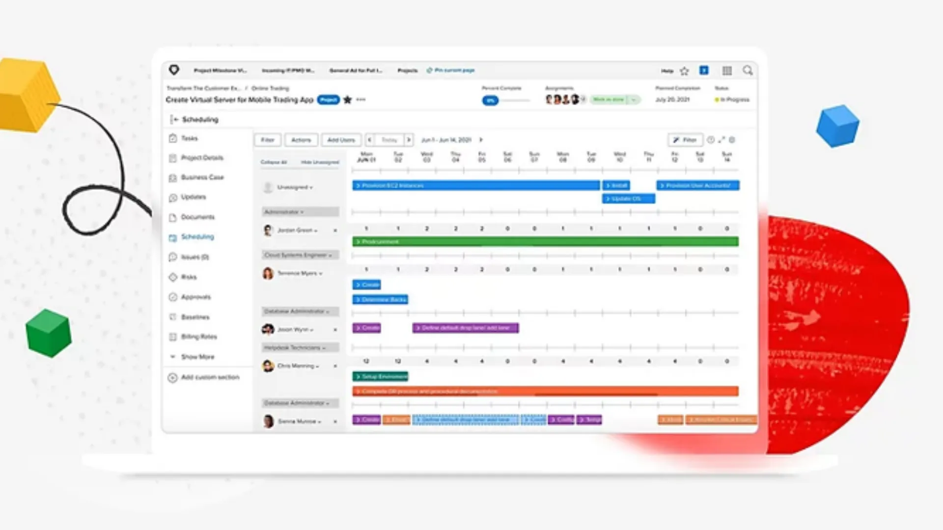
Task: Click the Add Users button
Action: [341, 140]
